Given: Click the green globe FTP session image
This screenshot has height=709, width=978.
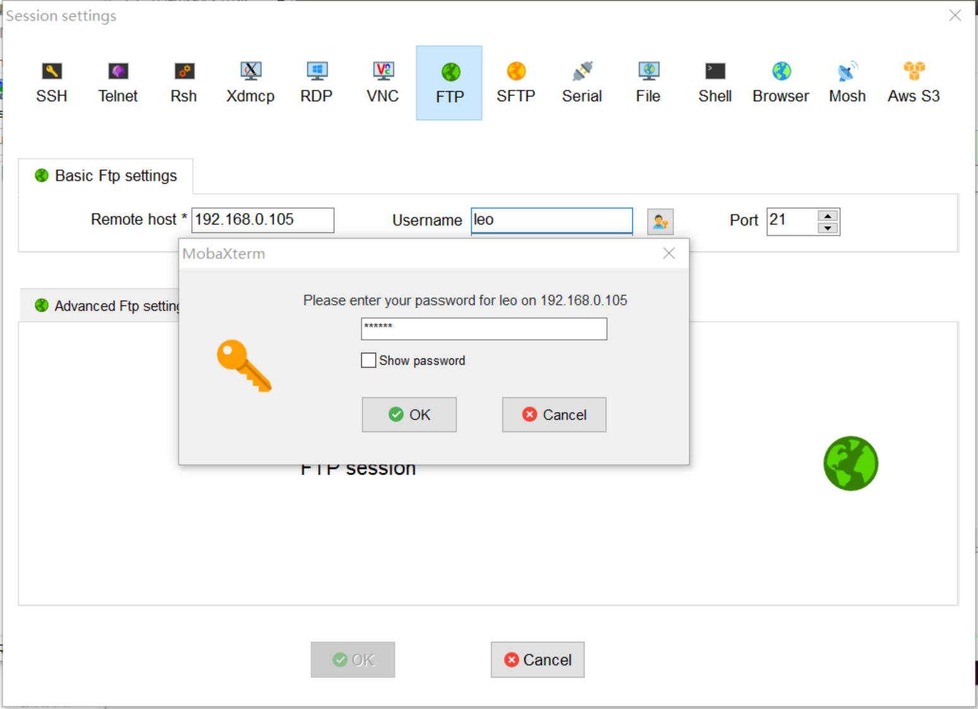Looking at the screenshot, I should pyautogui.click(x=851, y=463).
